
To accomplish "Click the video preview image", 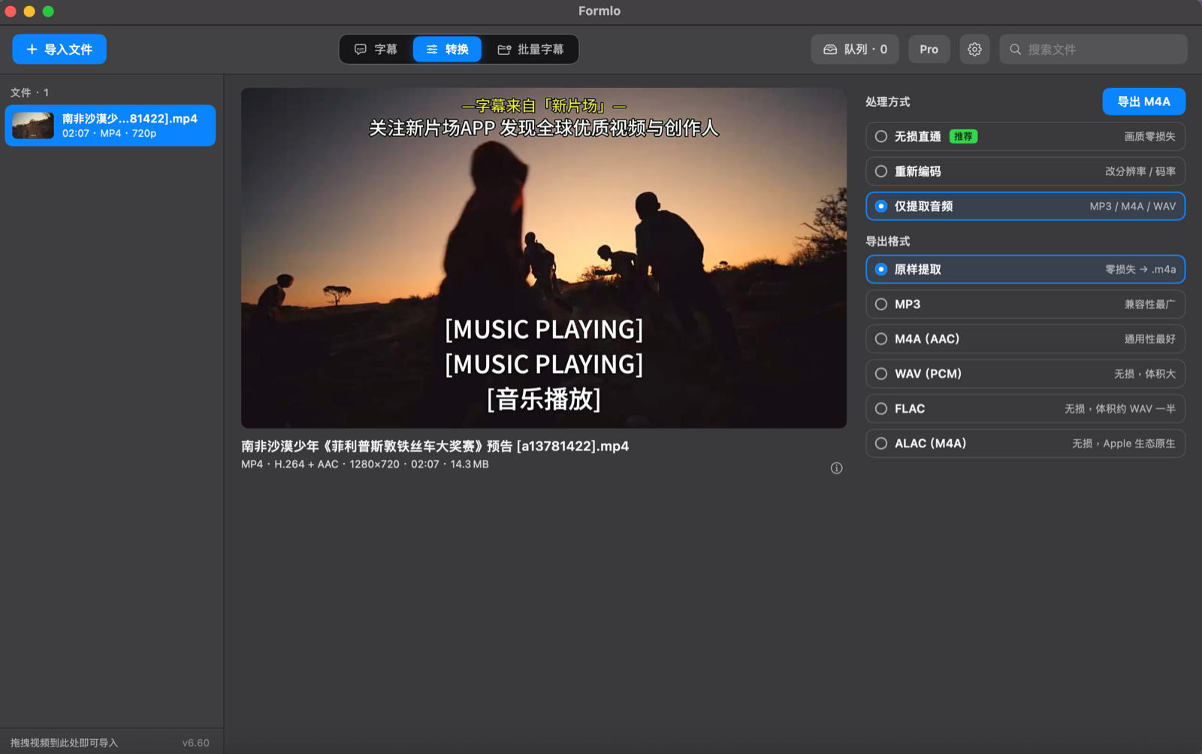I will (544, 258).
